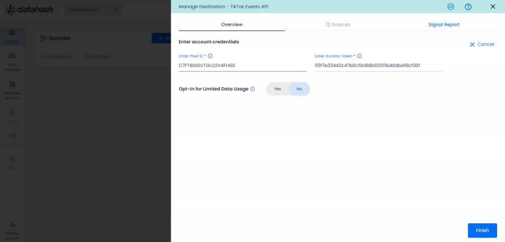Click the Access Token info icon

(360, 56)
